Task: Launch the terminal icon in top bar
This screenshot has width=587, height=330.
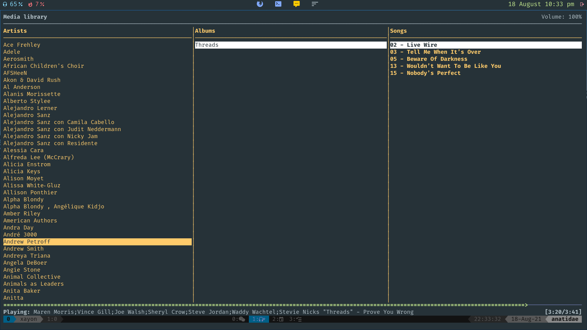Action: point(278,4)
